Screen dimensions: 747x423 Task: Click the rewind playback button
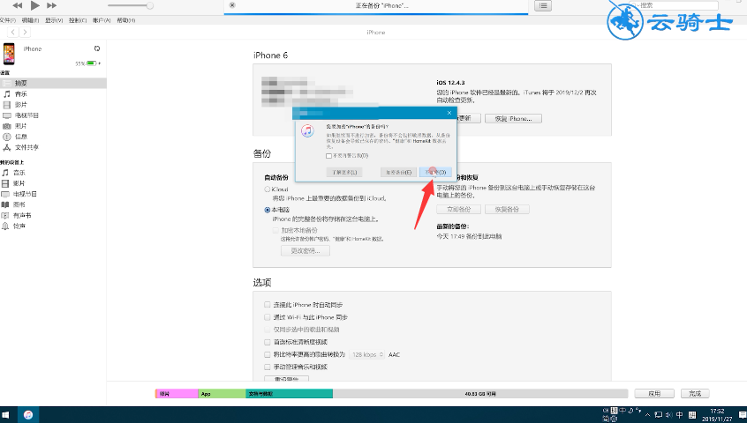tap(18, 5)
